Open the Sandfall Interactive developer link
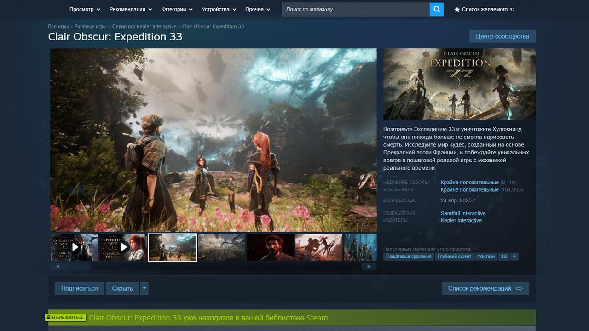 (463, 213)
